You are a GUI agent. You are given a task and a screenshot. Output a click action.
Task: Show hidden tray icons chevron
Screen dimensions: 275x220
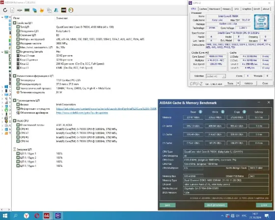click(222, 216)
